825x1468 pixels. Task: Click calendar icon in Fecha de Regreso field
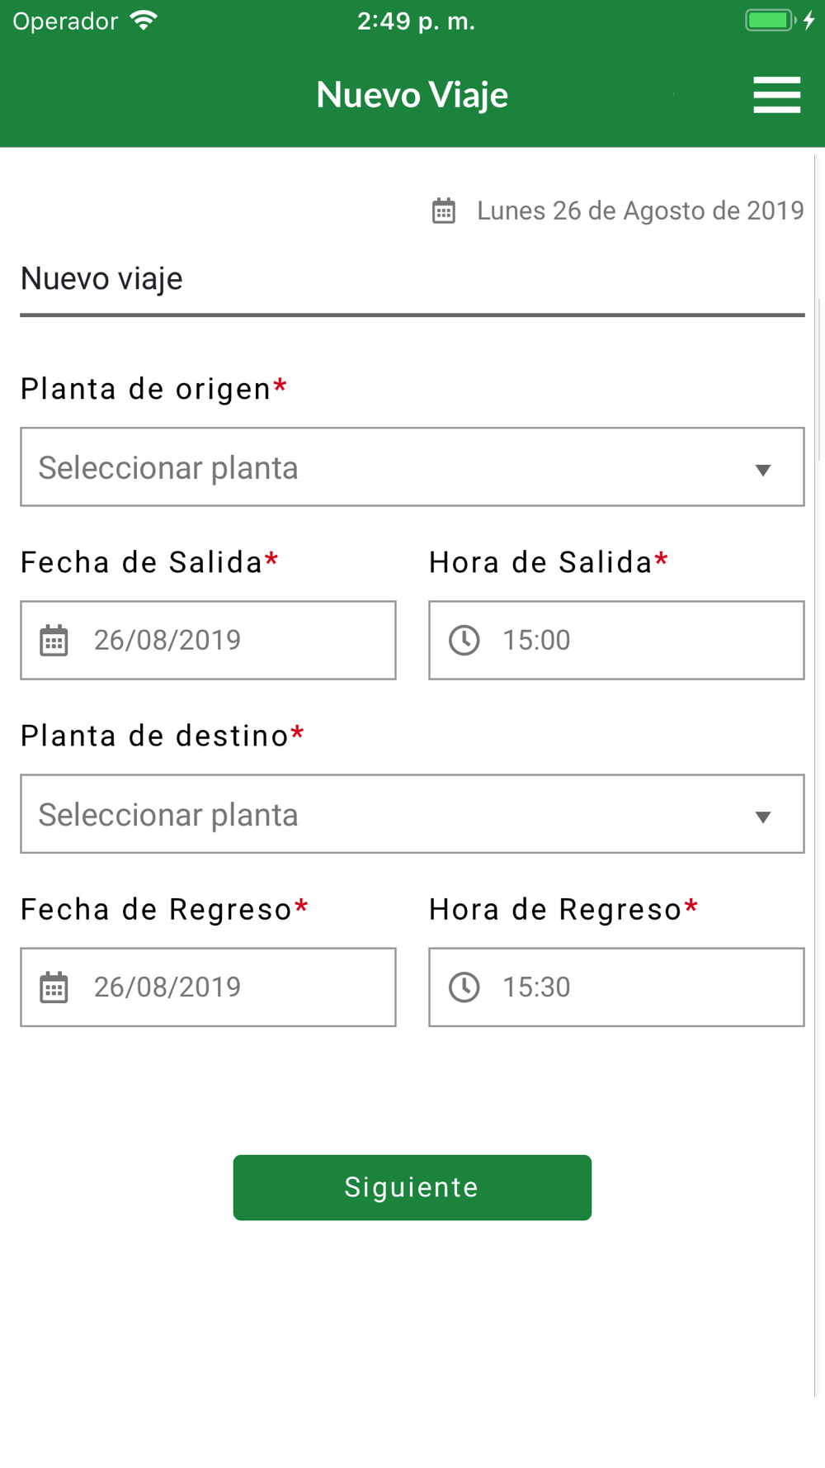(54, 987)
